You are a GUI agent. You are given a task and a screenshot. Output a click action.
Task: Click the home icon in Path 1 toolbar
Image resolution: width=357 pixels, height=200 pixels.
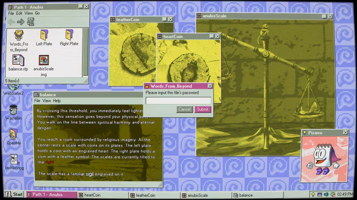click(x=30, y=22)
